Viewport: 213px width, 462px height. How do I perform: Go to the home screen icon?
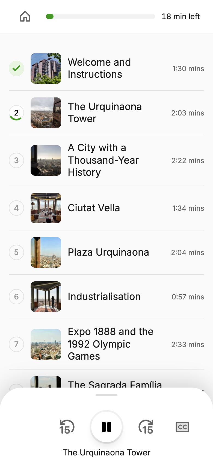(25, 16)
